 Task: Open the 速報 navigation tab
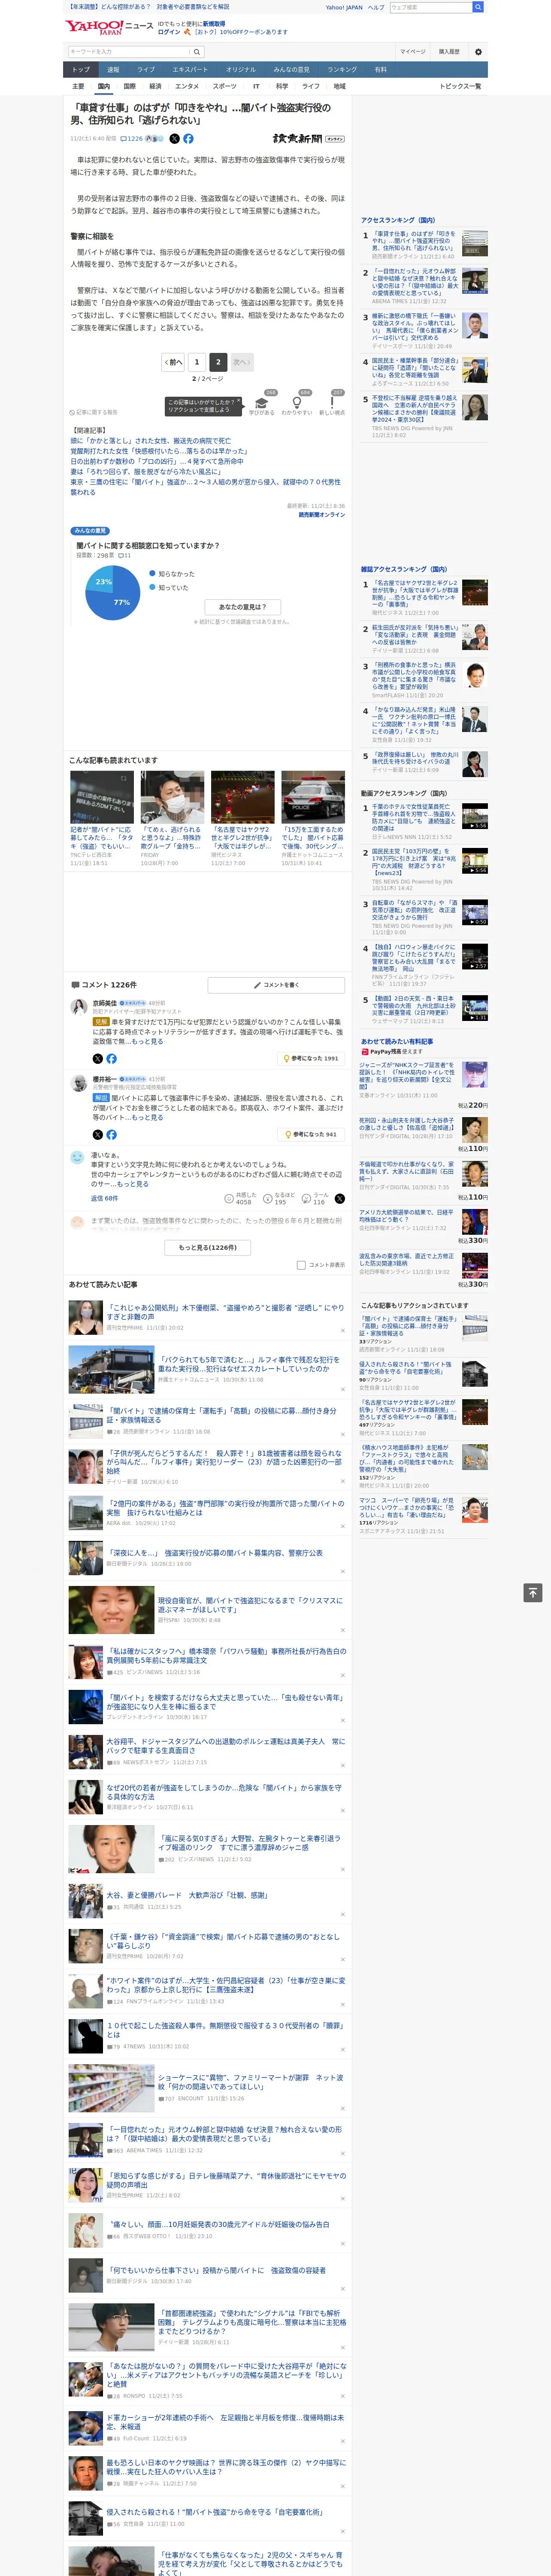(x=113, y=69)
